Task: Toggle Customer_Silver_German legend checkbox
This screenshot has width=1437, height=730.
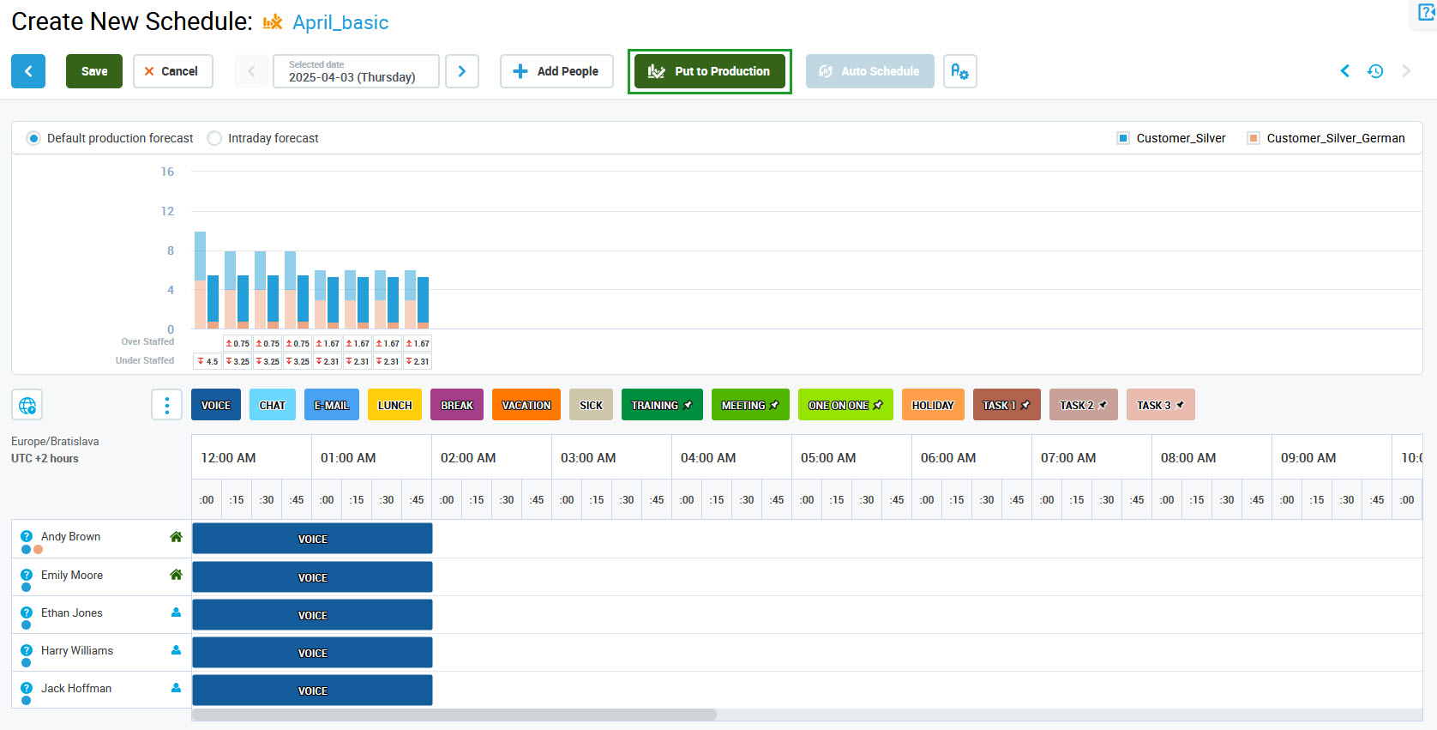Action: coord(1254,138)
